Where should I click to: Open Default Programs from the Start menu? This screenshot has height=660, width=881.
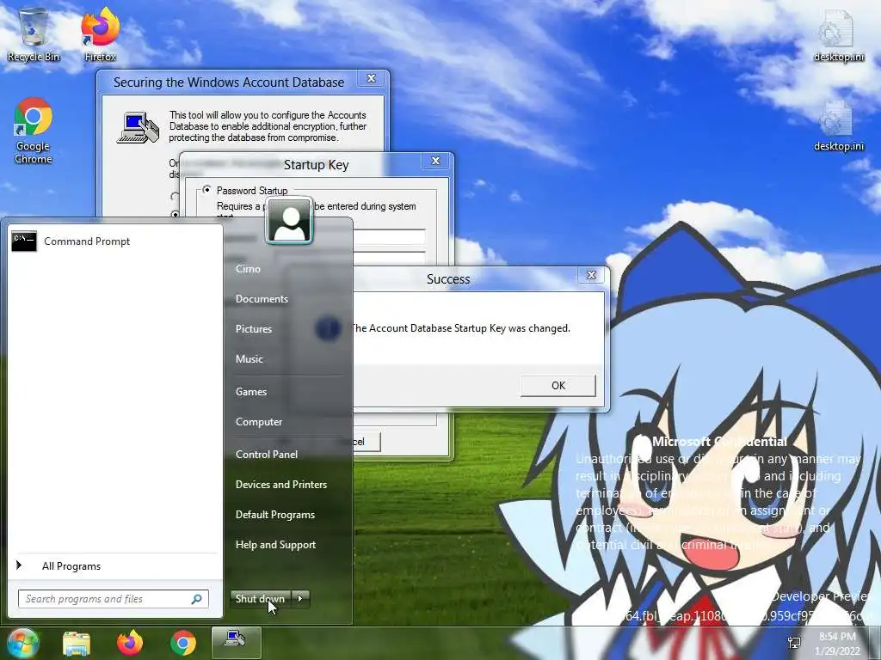(x=274, y=515)
